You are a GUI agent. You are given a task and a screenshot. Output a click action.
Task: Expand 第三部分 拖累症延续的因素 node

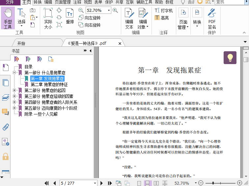[x=14, y=96]
